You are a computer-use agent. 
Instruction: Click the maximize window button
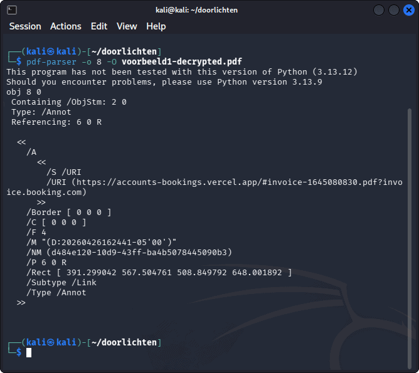coord(394,10)
